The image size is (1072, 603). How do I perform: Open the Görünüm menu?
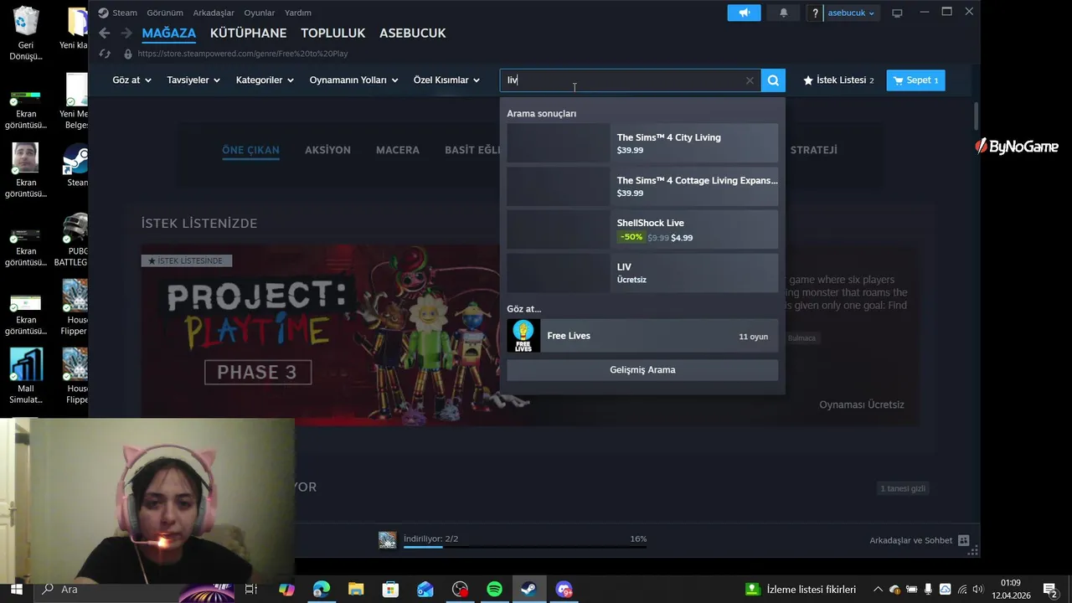tap(165, 13)
